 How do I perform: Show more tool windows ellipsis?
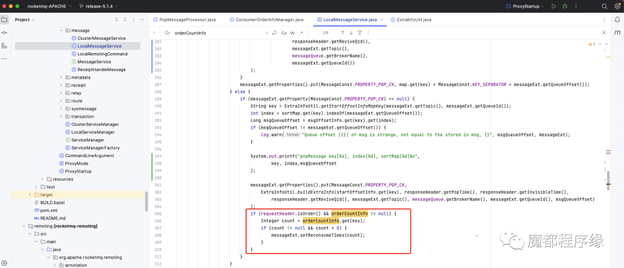tap(5, 59)
